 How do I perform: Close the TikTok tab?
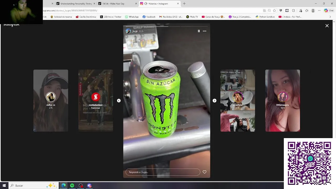(x=136, y=4)
